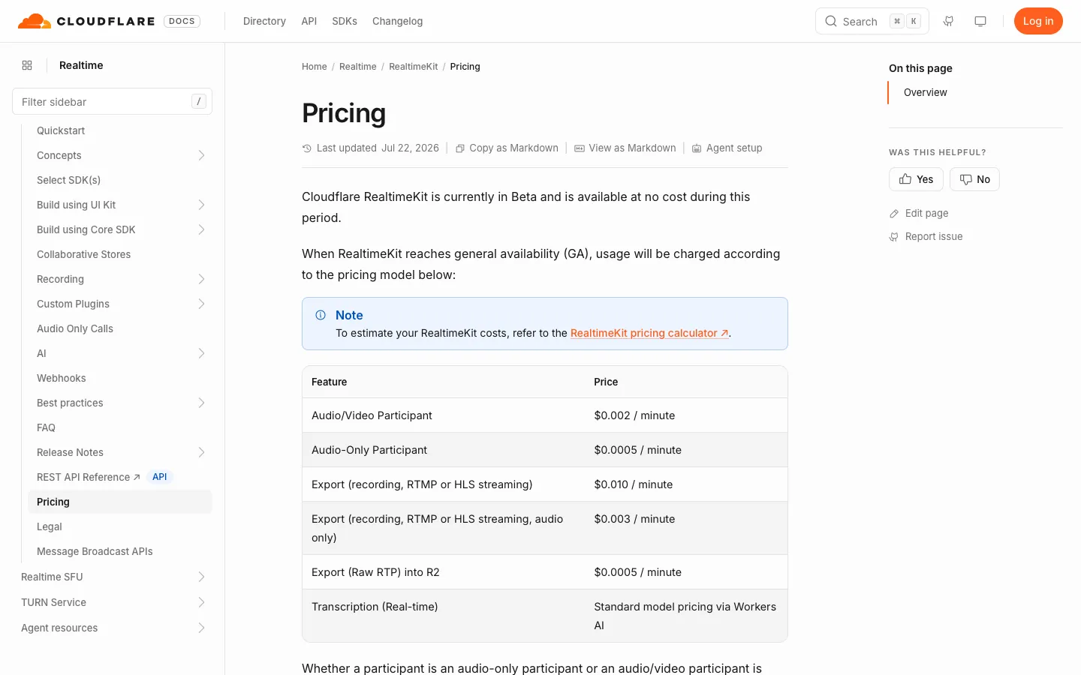1081x675 pixels.
Task: Click the Log in button
Action: pyautogui.click(x=1038, y=21)
